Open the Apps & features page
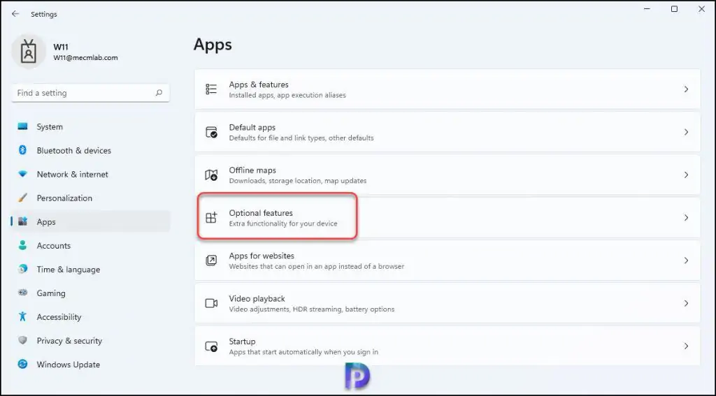716x396 pixels. click(447, 89)
